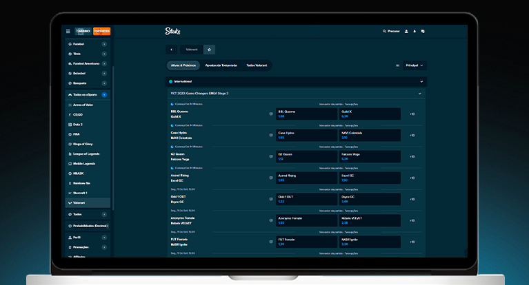The width and height of the screenshot is (529, 285).
Task: Click the Valorant breadcrumb label
Action: point(192,50)
